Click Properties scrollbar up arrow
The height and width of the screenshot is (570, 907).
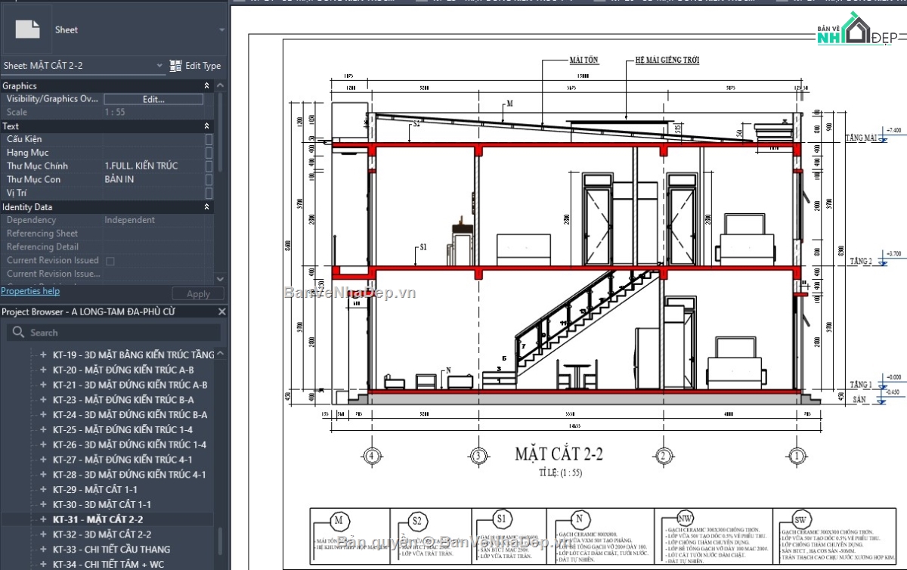[221, 85]
